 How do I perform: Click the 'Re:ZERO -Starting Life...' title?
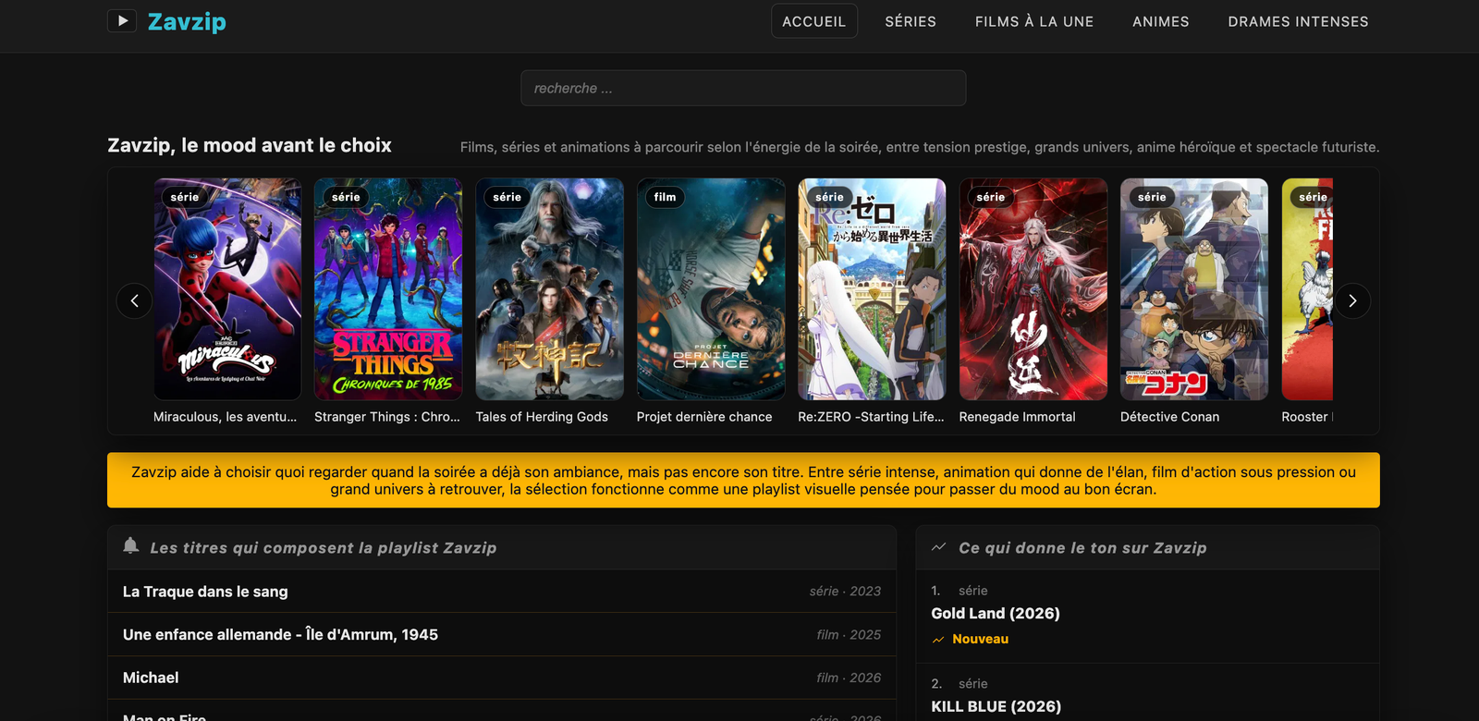[x=871, y=417]
